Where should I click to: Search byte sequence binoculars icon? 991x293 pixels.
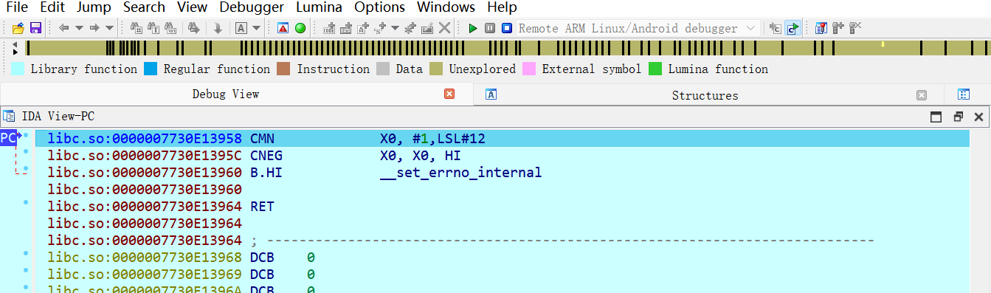point(170,28)
